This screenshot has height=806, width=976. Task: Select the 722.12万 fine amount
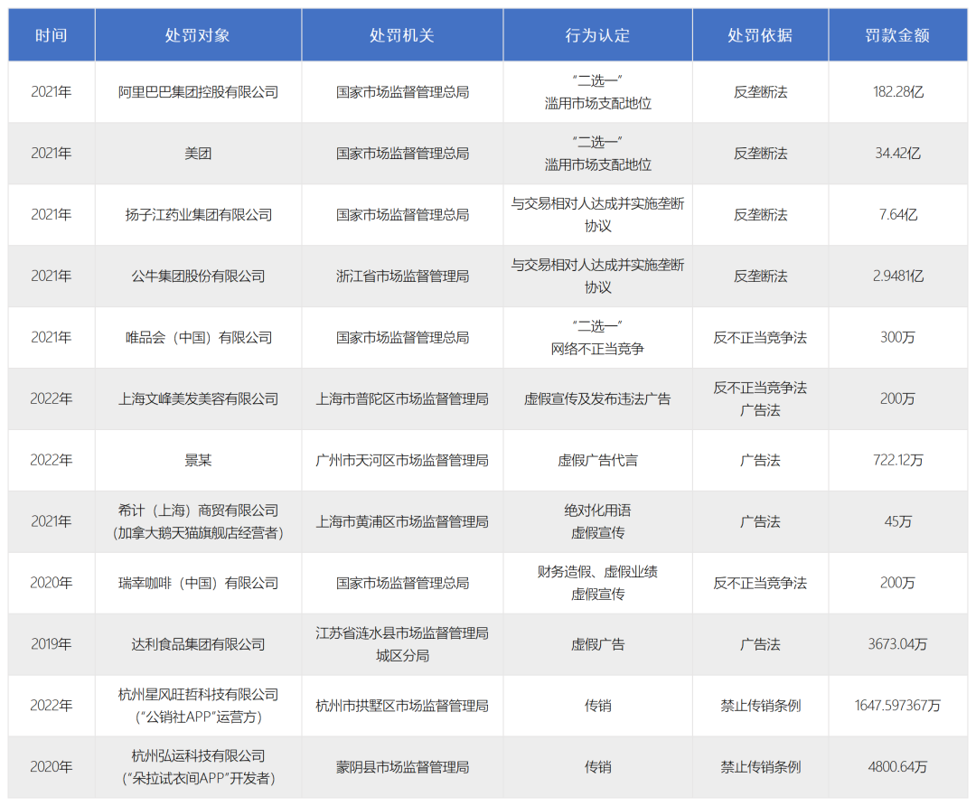(x=897, y=460)
